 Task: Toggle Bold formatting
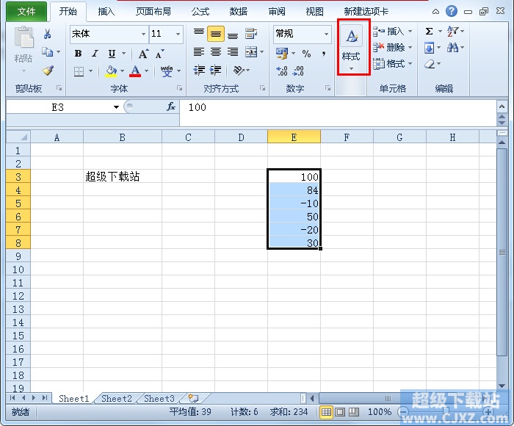click(x=78, y=54)
